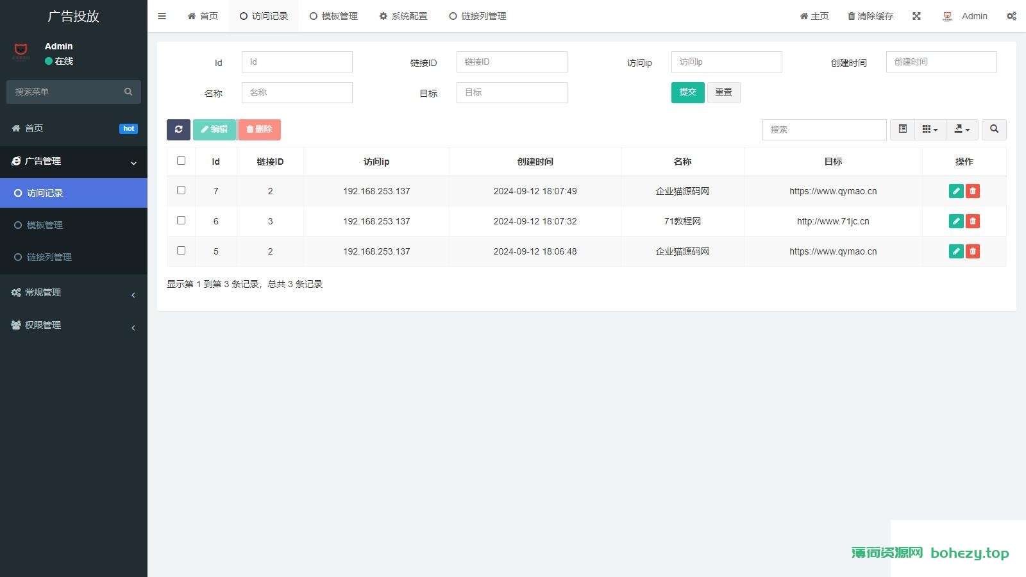This screenshot has height=577, width=1026.
Task: Delete record 7 with the trash icon
Action: pyautogui.click(x=973, y=191)
